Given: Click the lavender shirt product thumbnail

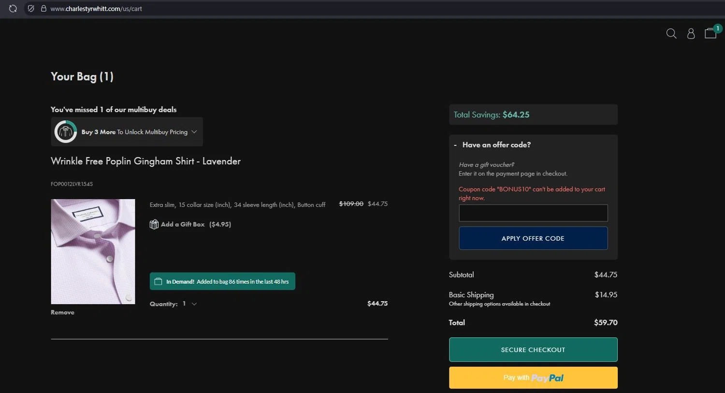Looking at the screenshot, I should click(x=93, y=251).
